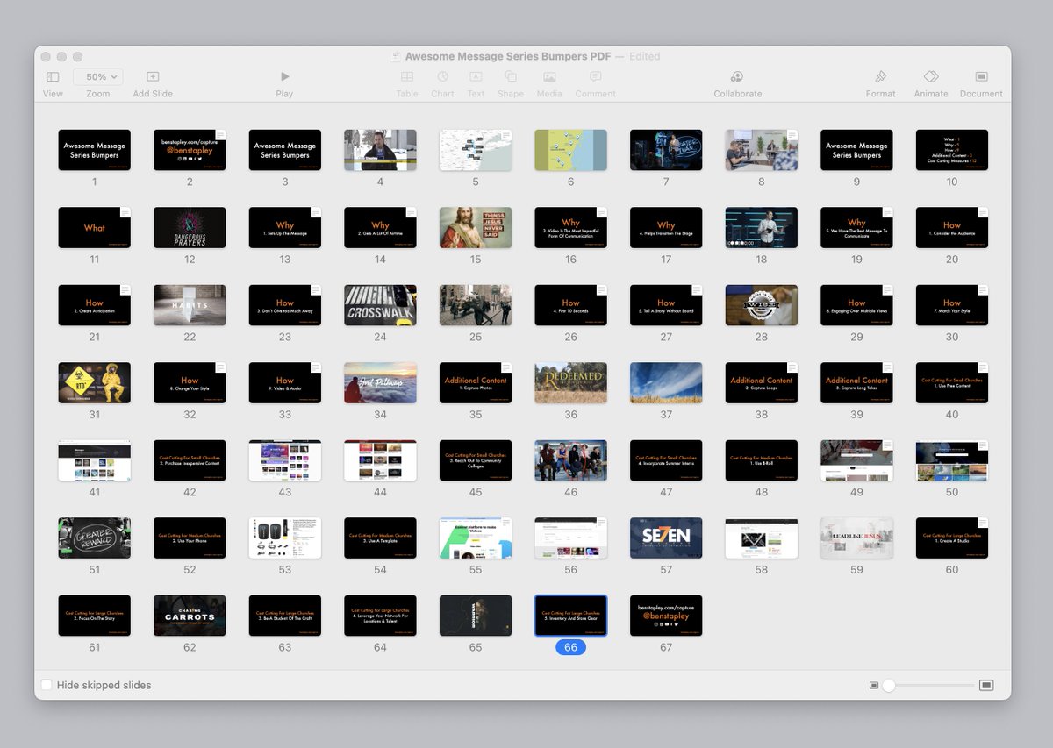
Task: Select slide 46 people sitting thumbnail
Action: click(x=570, y=460)
